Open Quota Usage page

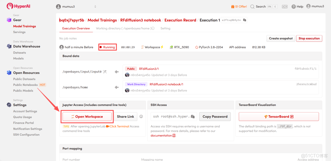22,117
